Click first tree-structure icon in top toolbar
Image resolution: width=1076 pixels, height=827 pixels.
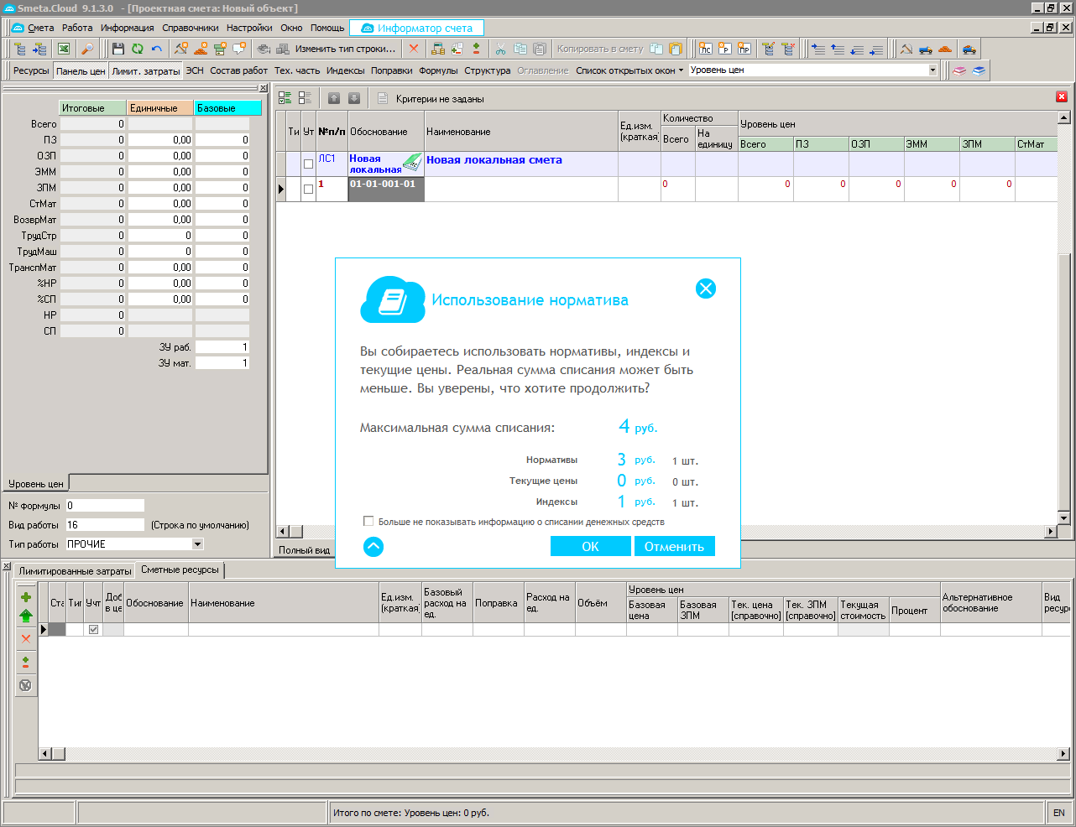20,49
